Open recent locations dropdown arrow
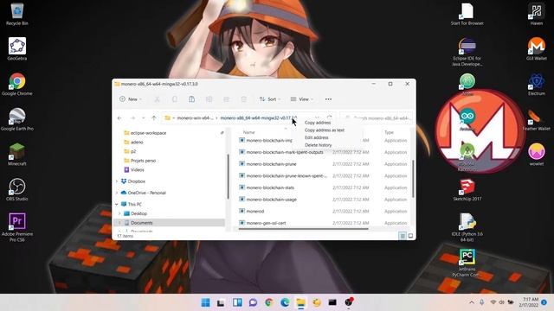This screenshot has width=554, height=311. pyautogui.click(x=144, y=118)
